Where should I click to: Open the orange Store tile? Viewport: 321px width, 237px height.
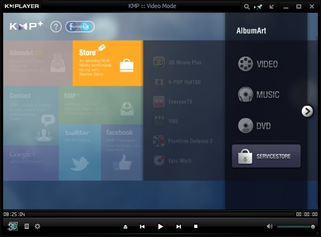(108, 63)
